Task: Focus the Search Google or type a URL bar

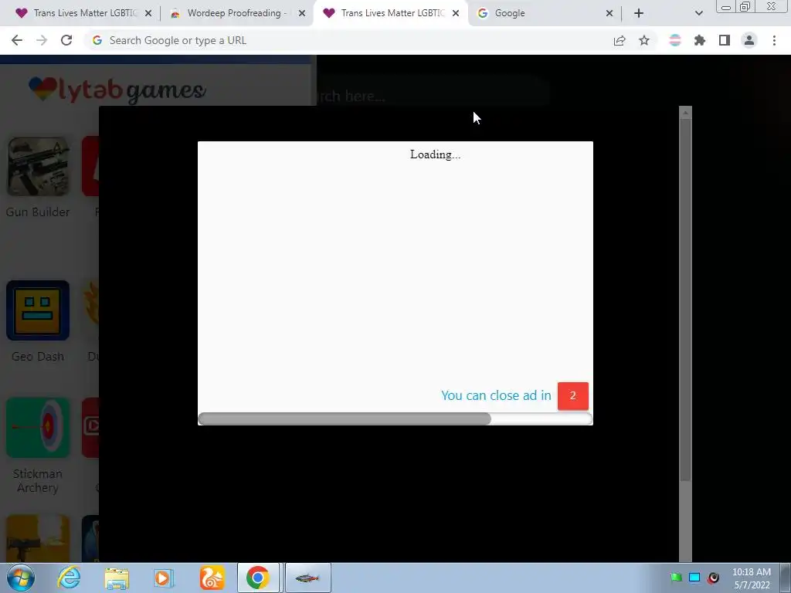Action: [x=348, y=40]
